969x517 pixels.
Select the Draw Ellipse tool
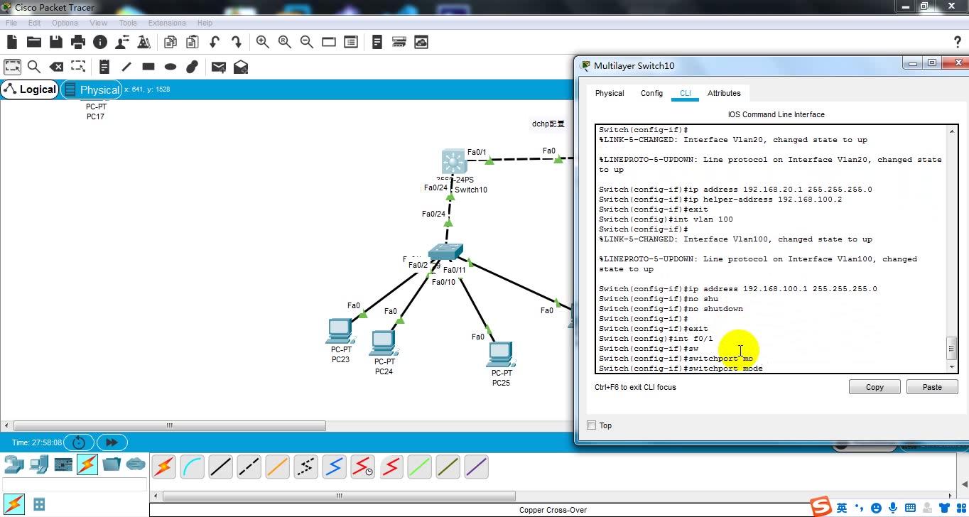click(170, 67)
